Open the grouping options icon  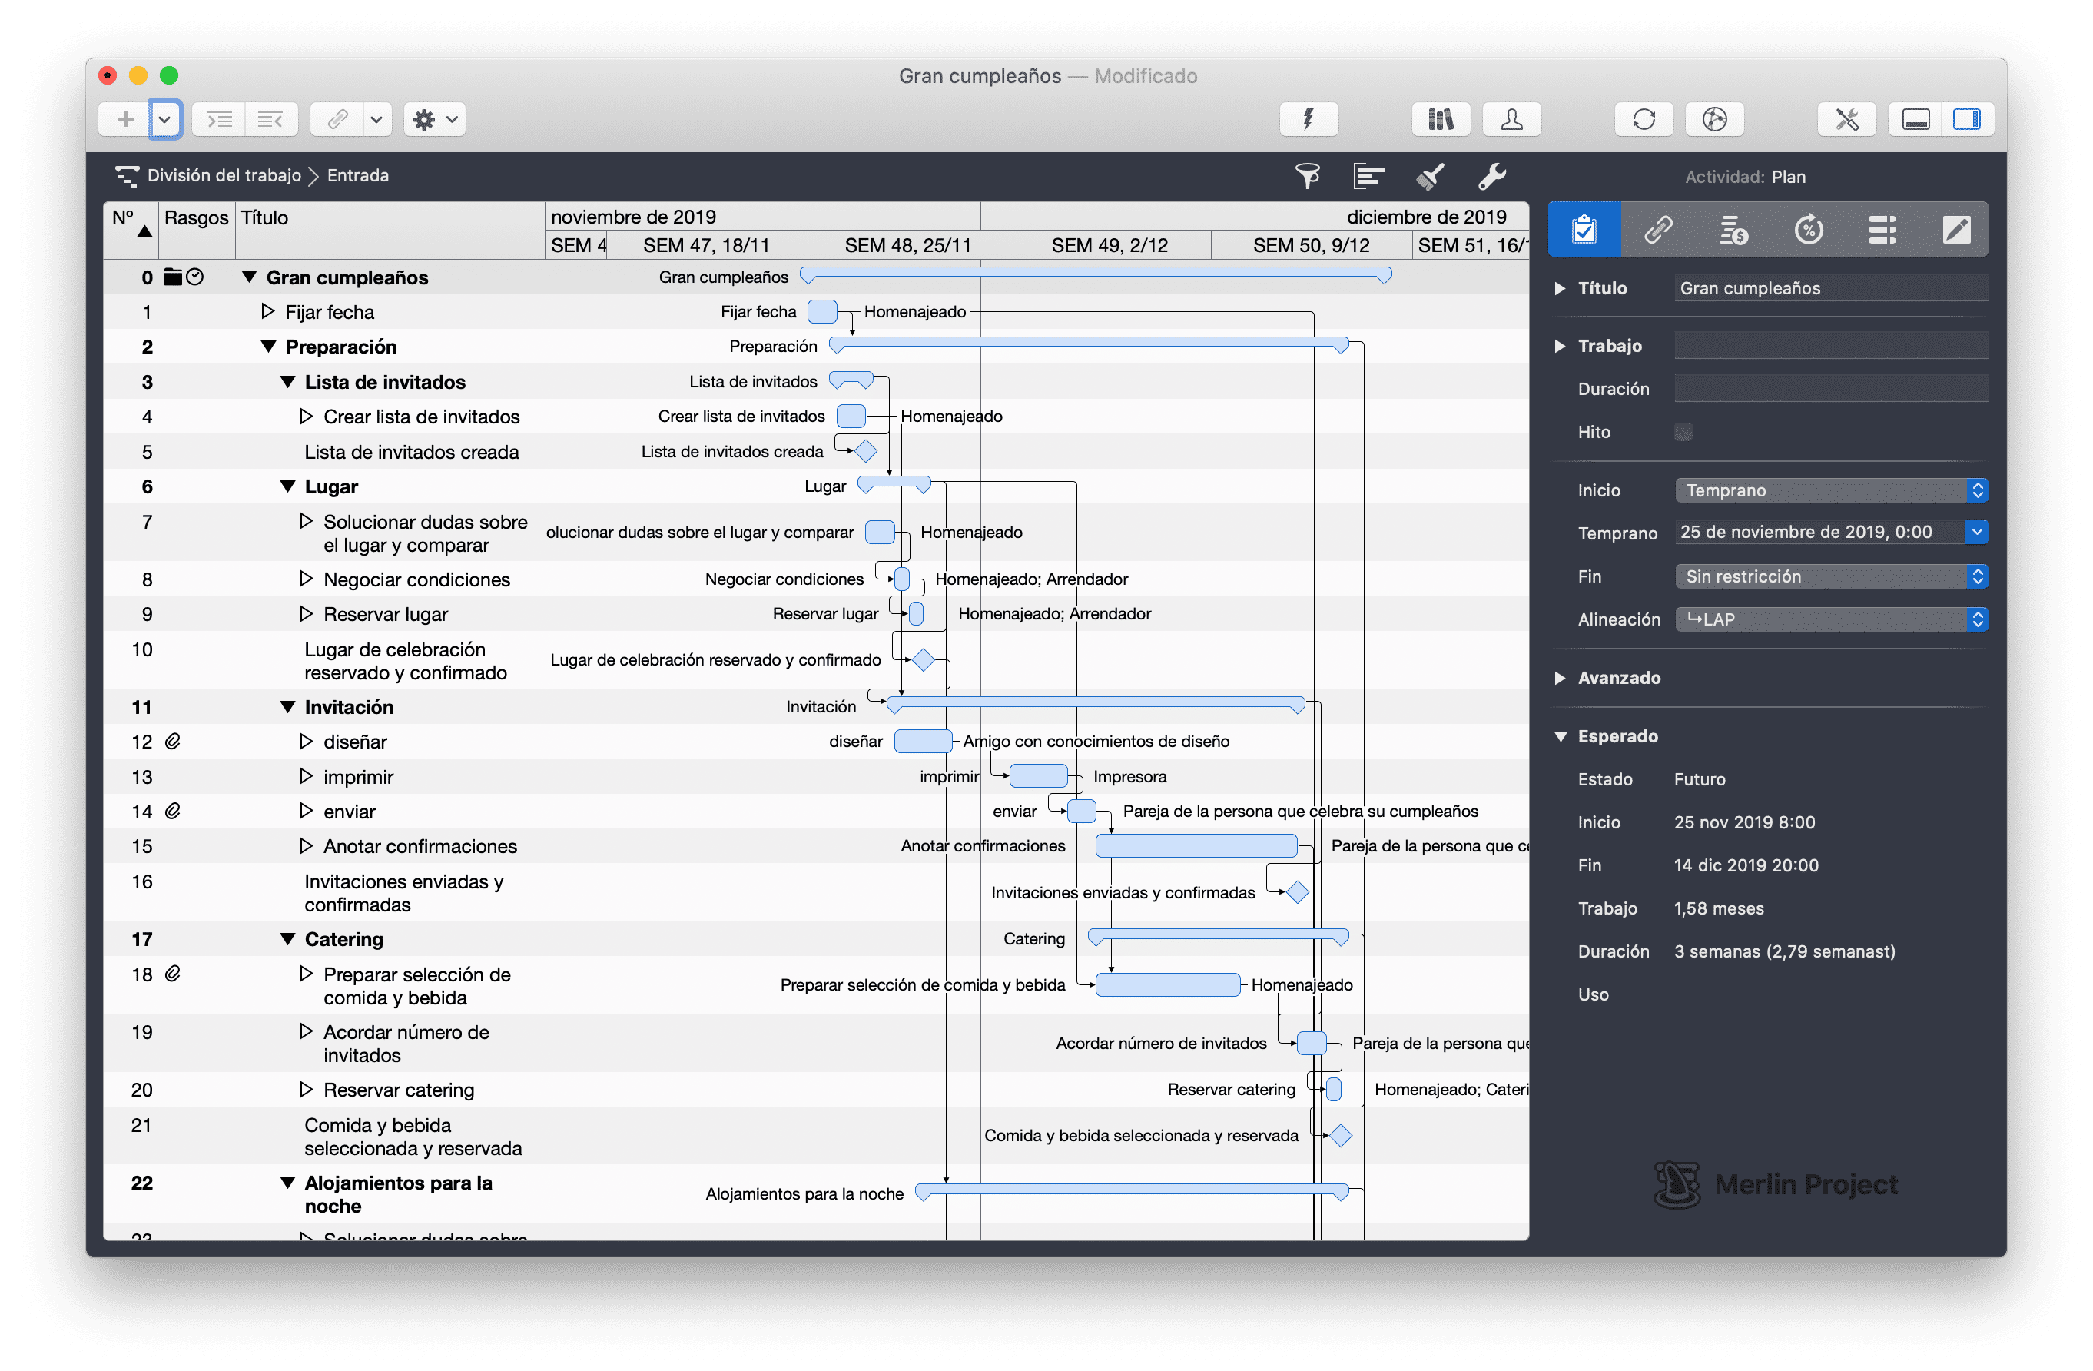tap(1368, 176)
